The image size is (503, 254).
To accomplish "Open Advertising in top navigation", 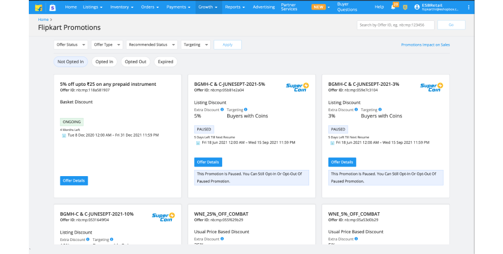I will [264, 7].
